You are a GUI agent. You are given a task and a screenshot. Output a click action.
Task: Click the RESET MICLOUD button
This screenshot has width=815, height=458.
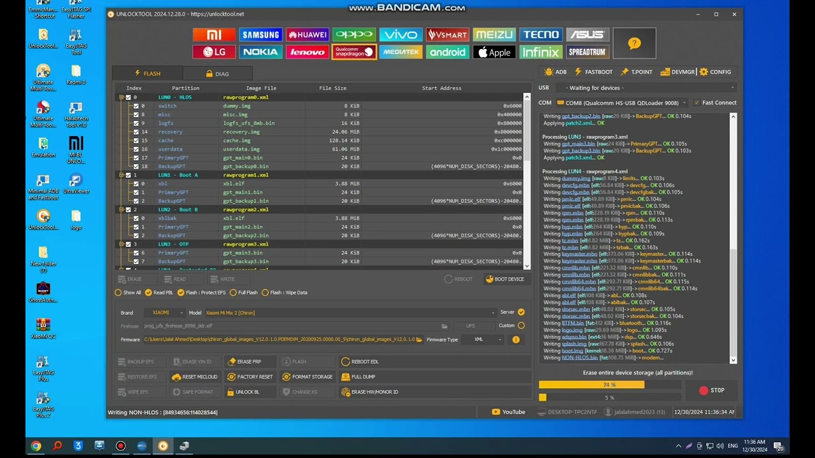click(194, 377)
